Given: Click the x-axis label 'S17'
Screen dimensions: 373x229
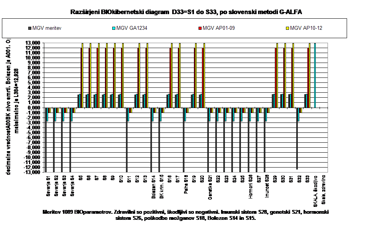Looking at the screenshot, I should [178, 179].
